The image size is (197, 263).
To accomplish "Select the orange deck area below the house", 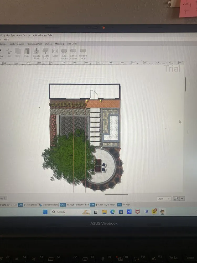I will coord(103,104).
